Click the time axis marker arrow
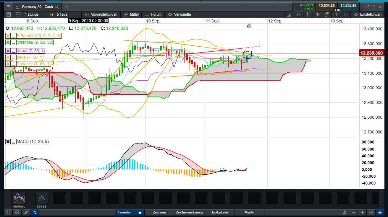The width and height of the screenshot is (388, 217). point(249,26)
